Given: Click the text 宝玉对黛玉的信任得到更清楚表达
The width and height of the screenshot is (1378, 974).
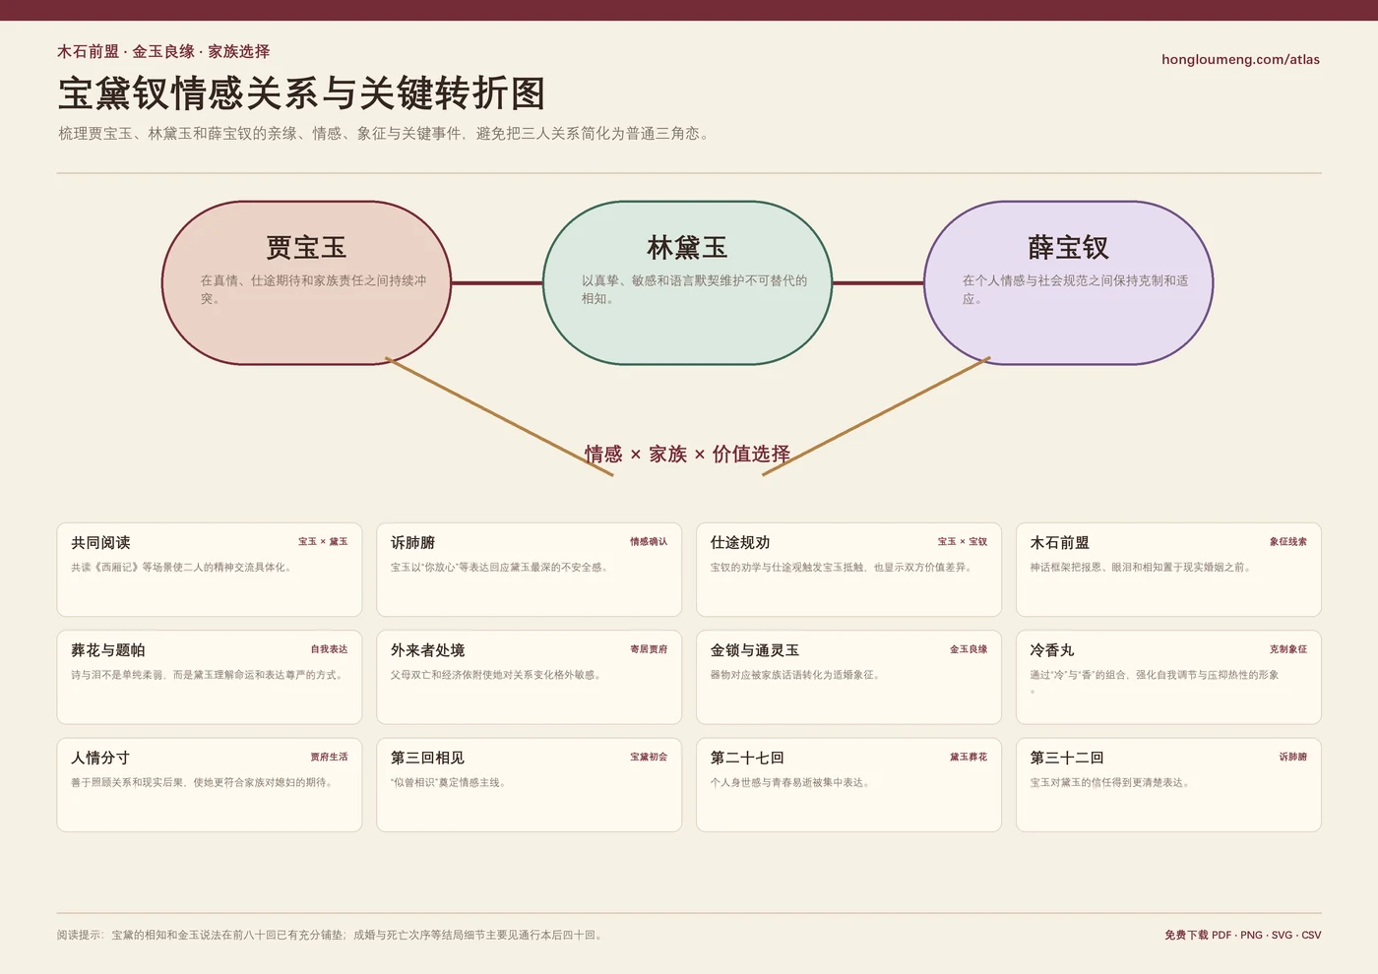Looking at the screenshot, I should [x=1111, y=783].
